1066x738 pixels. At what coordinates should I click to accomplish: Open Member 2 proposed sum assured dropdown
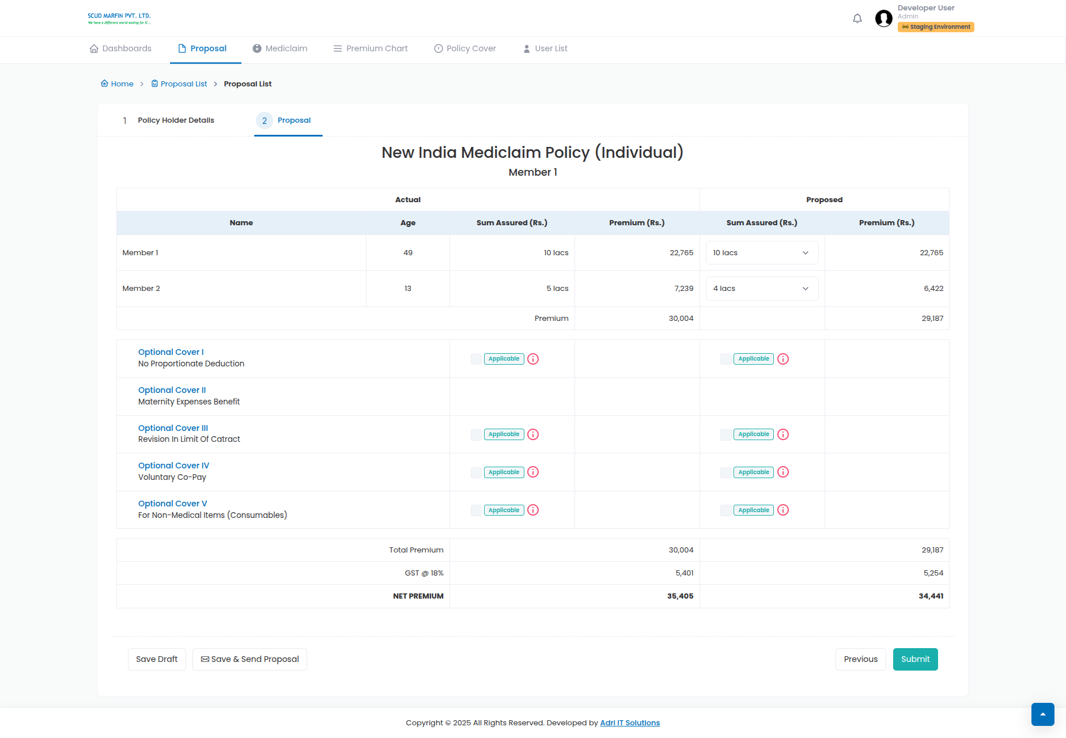762,289
